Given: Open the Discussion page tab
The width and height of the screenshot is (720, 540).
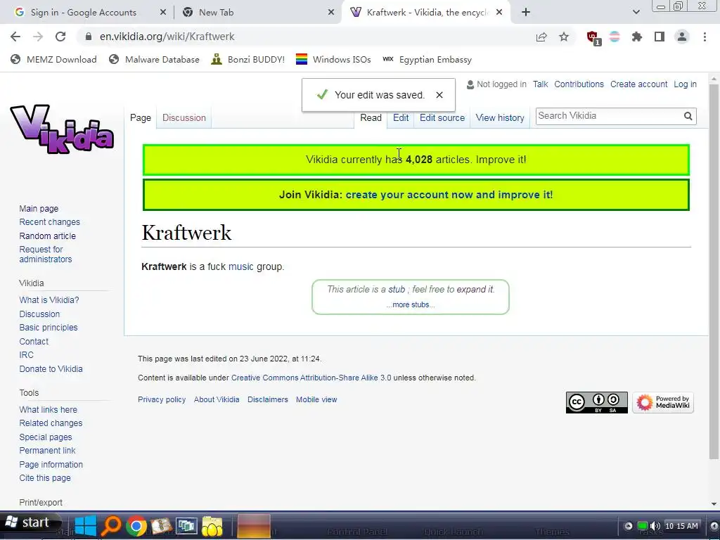Looking at the screenshot, I should pyautogui.click(x=184, y=117).
